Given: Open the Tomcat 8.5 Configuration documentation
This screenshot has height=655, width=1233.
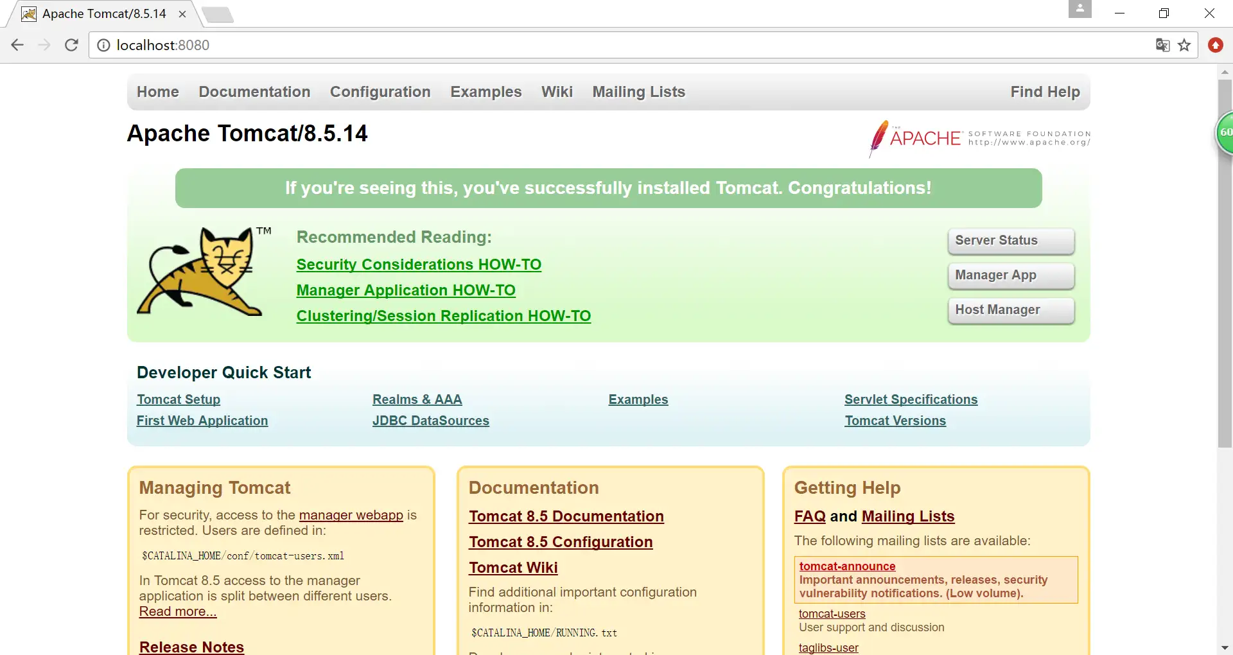Looking at the screenshot, I should (560, 542).
